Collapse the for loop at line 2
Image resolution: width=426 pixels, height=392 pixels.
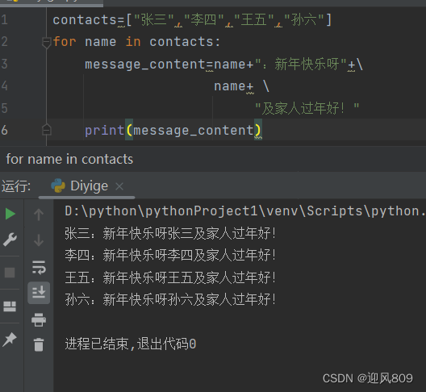pyautogui.click(x=47, y=43)
